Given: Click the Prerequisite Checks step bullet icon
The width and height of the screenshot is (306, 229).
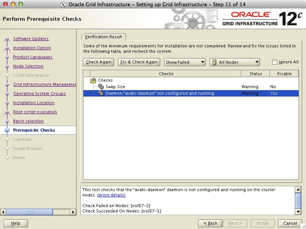Looking at the screenshot, I should (7, 130).
